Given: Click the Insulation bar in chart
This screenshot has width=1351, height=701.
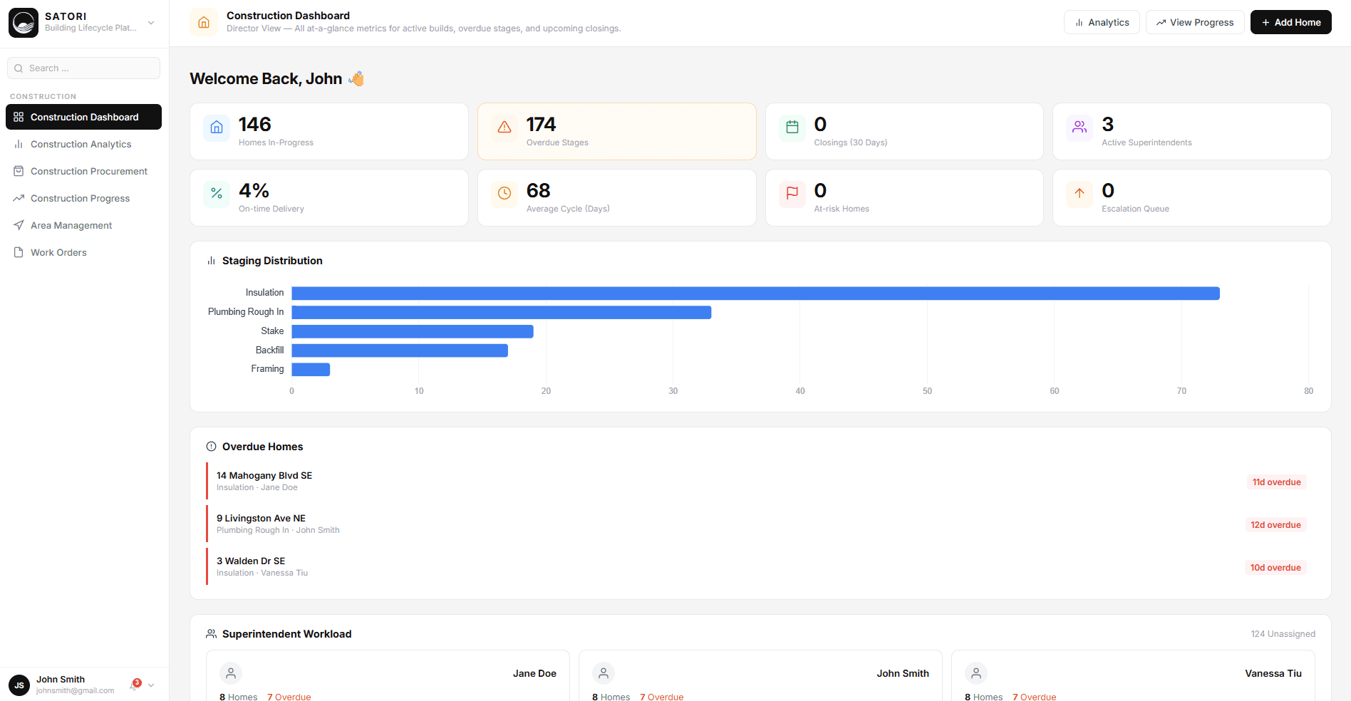Looking at the screenshot, I should [x=755, y=294].
